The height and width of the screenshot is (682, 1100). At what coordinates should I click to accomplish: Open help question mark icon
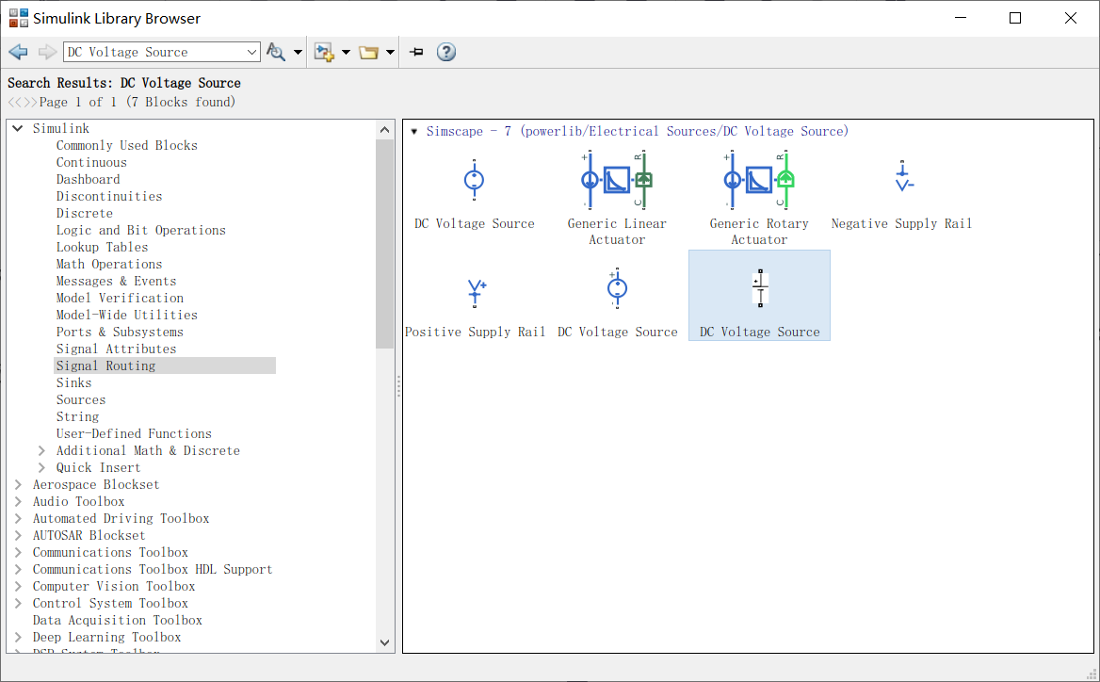click(446, 52)
